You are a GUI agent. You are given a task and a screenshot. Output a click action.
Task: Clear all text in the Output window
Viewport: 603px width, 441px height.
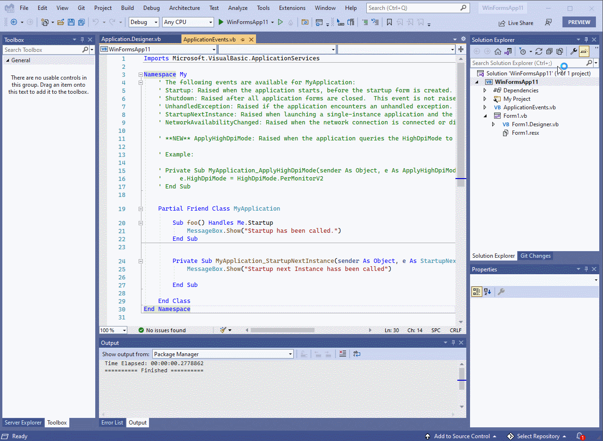[x=343, y=353]
